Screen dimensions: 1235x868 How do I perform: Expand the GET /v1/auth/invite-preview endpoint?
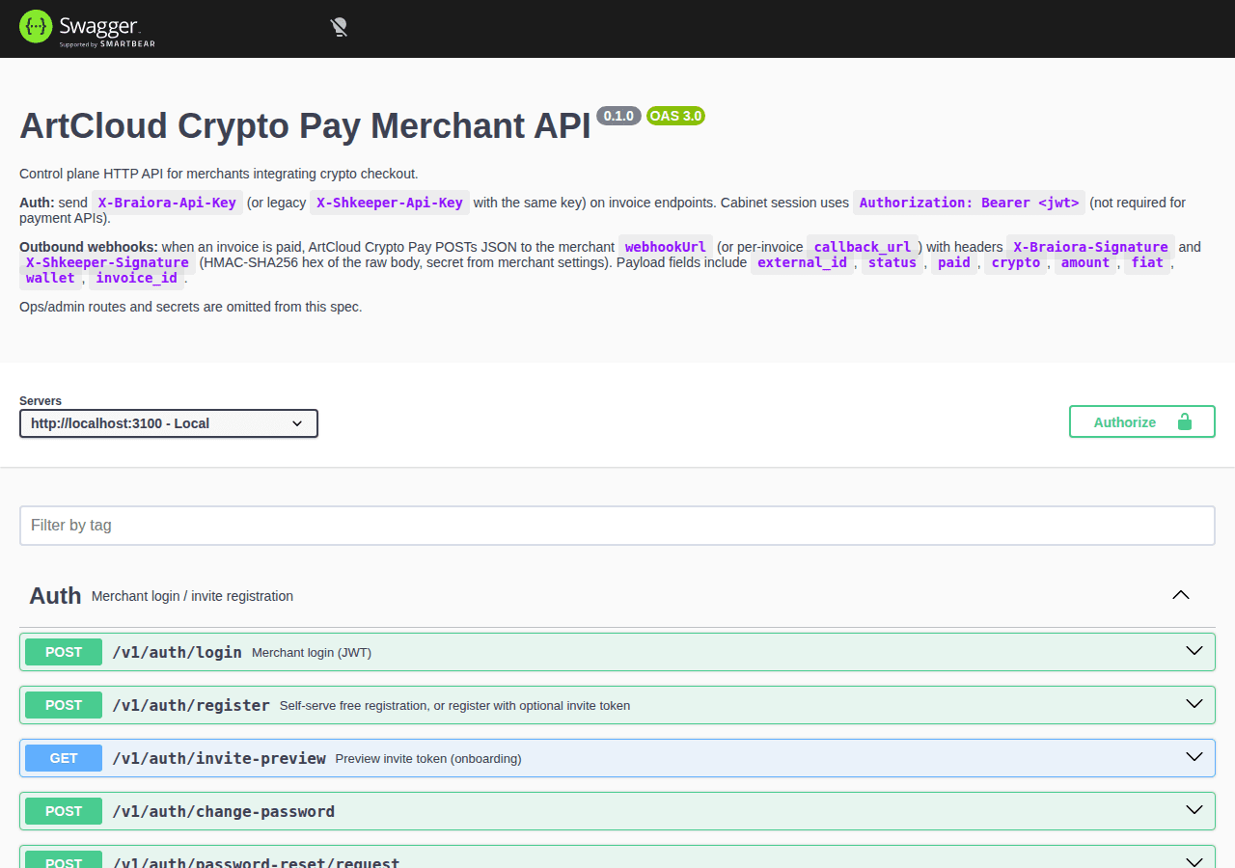click(x=617, y=758)
